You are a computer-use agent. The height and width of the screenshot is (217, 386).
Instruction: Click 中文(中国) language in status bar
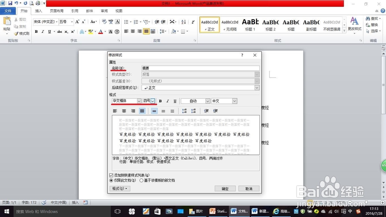tap(59, 202)
